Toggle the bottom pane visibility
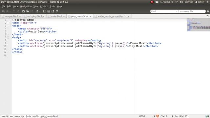210x118 pixels. [49, 11]
